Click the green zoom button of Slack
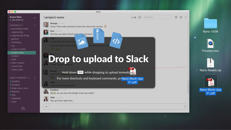The height and width of the screenshot is (130, 231). tap(15, 12)
